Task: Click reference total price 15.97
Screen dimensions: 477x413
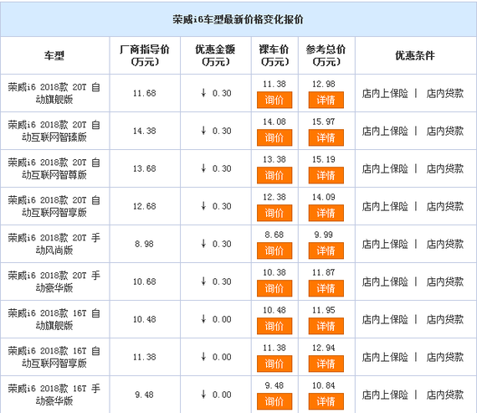Action: pos(324,121)
